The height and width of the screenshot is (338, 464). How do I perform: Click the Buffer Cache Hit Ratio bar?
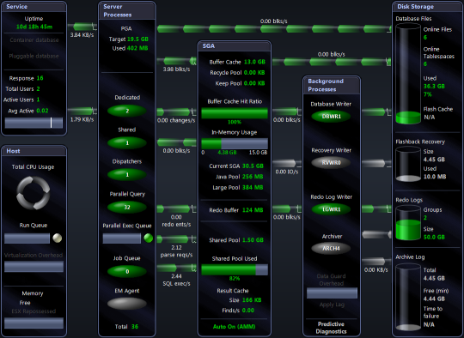click(x=235, y=113)
